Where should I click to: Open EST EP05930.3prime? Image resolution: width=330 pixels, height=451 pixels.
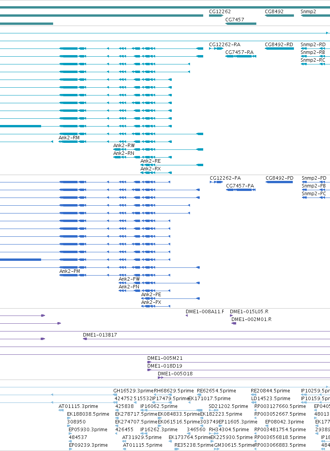tap(88, 429)
